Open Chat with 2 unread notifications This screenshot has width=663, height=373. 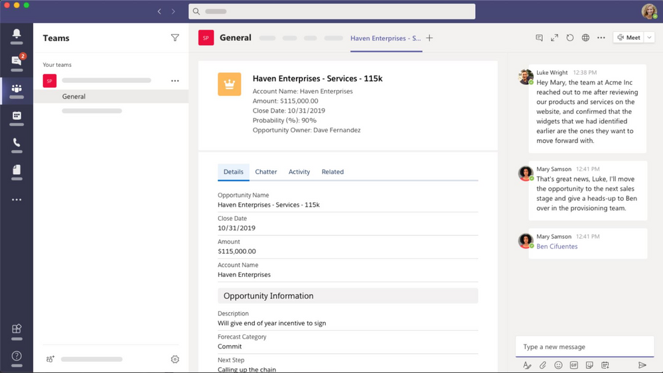coord(17,61)
